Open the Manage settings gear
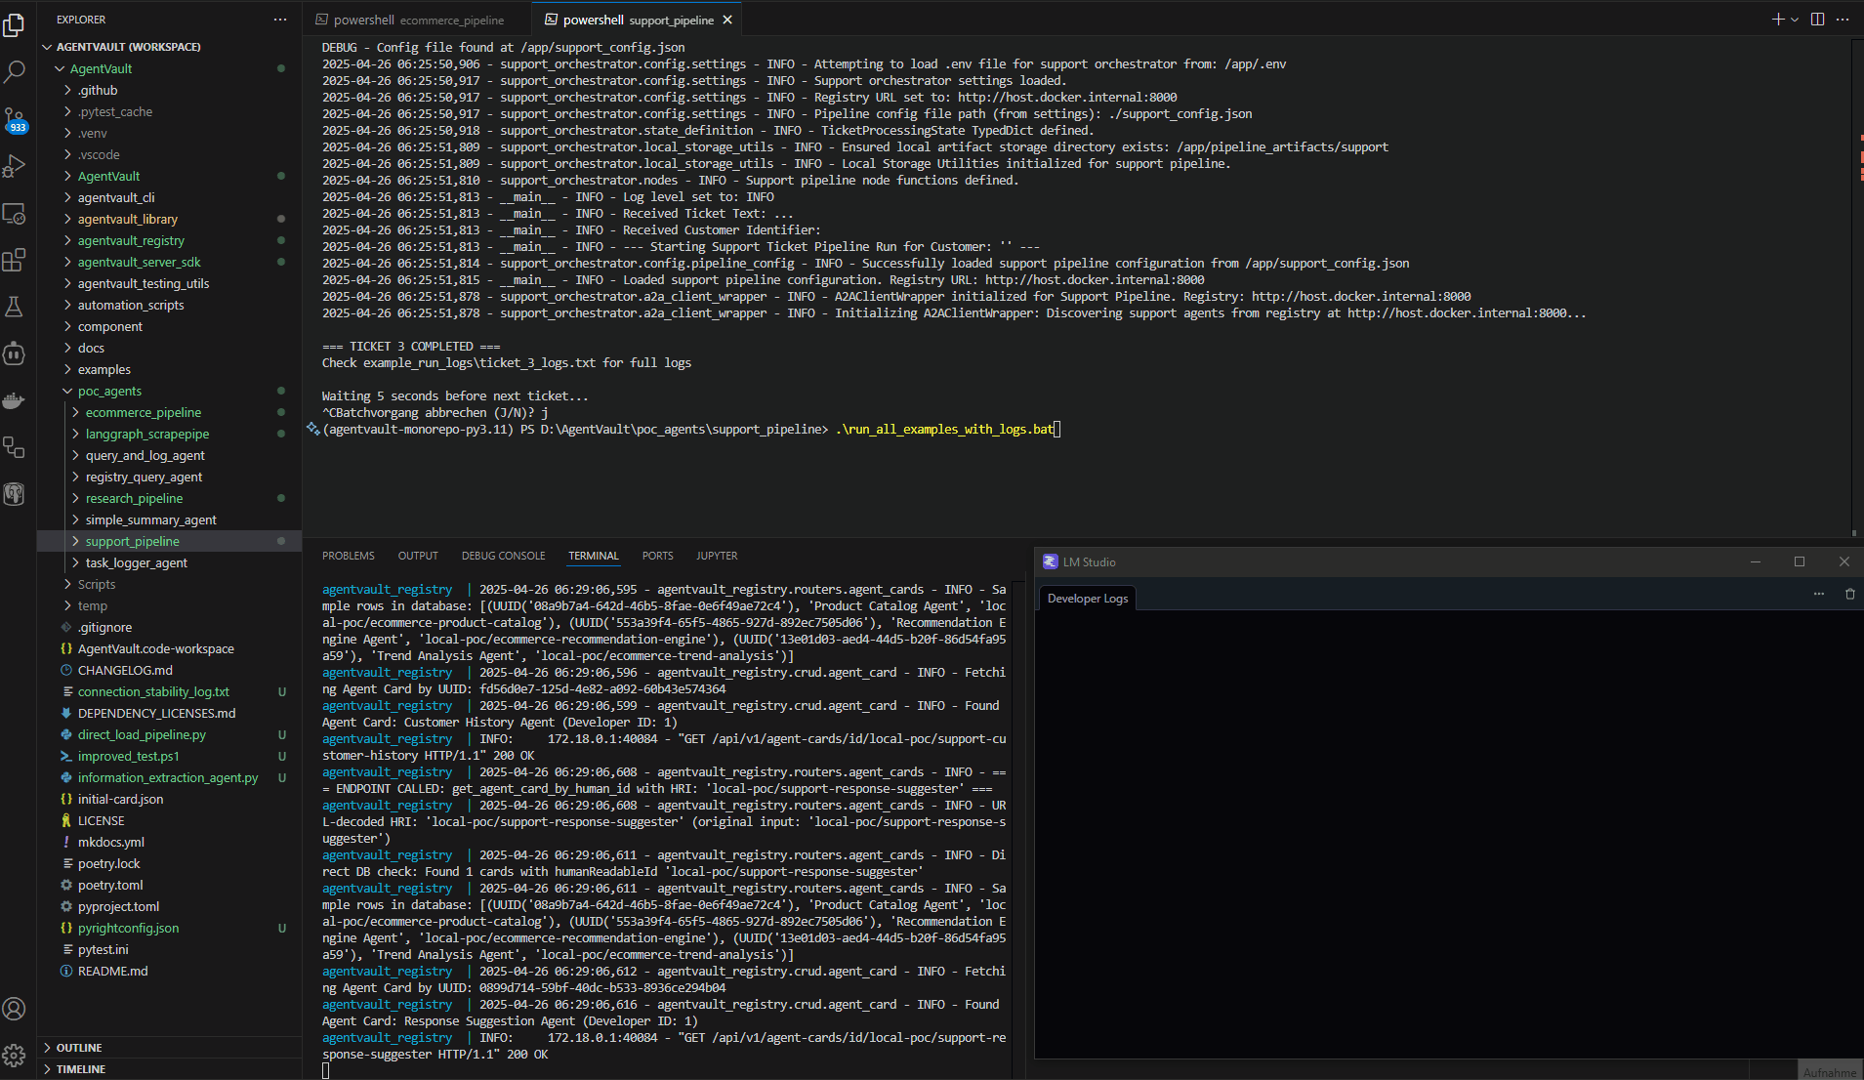The image size is (1864, 1080). 15,1056
